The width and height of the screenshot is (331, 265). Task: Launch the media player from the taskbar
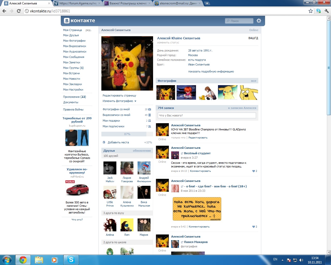click(x=55, y=260)
